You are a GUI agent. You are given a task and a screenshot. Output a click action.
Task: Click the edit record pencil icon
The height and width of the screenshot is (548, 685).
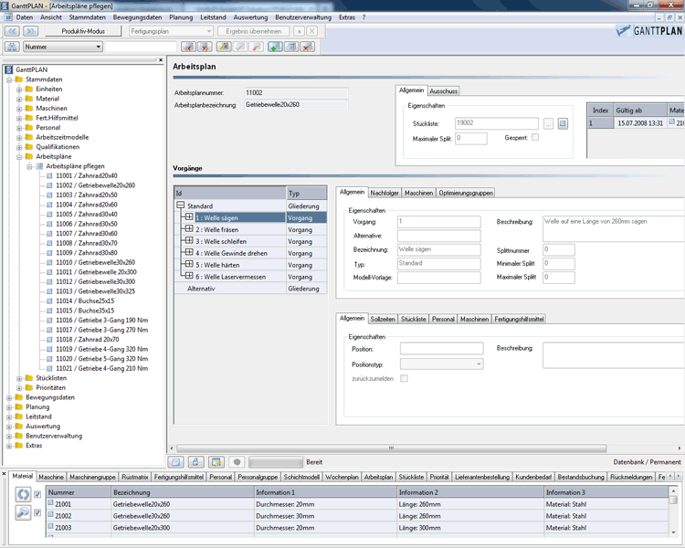(224, 47)
